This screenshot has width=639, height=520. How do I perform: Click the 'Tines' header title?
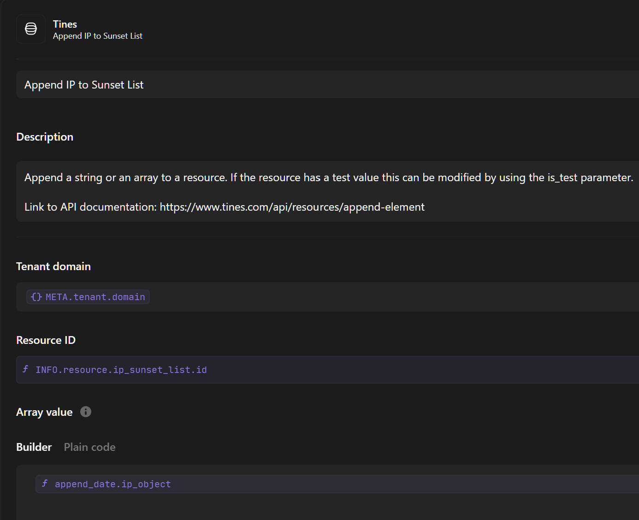tap(65, 24)
